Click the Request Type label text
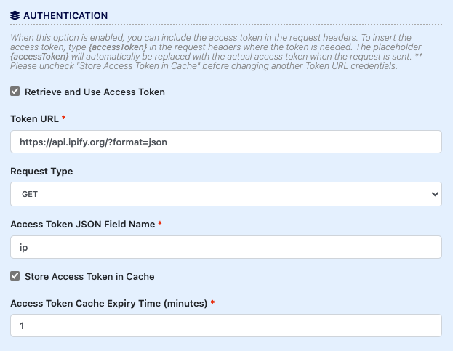 click(41, 172)
